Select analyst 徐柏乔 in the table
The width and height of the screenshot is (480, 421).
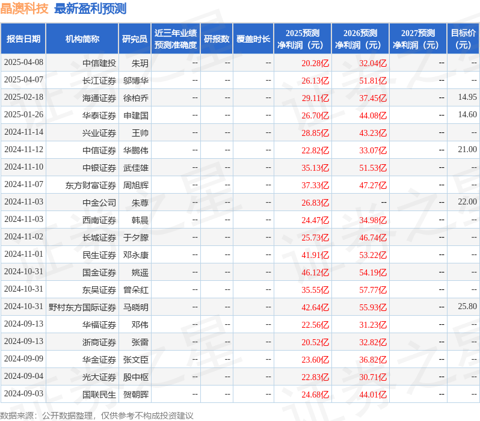[135, 97]
